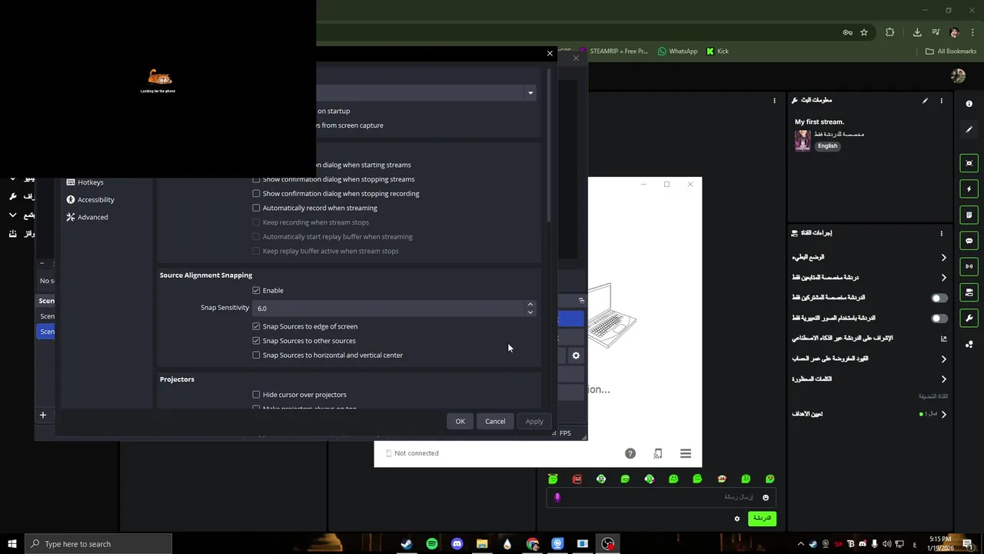The width and height of the screenshot is (984, 554).
Task: Open AI chat moderation external link
Action: (944, 339)
